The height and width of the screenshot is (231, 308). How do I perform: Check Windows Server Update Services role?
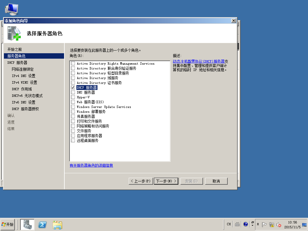[73, 107]
